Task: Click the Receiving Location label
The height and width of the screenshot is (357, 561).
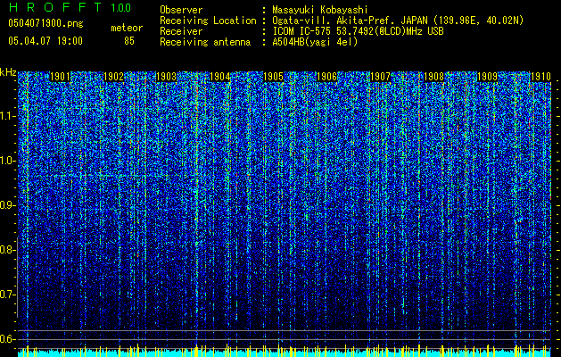Action: coord(208,21)
